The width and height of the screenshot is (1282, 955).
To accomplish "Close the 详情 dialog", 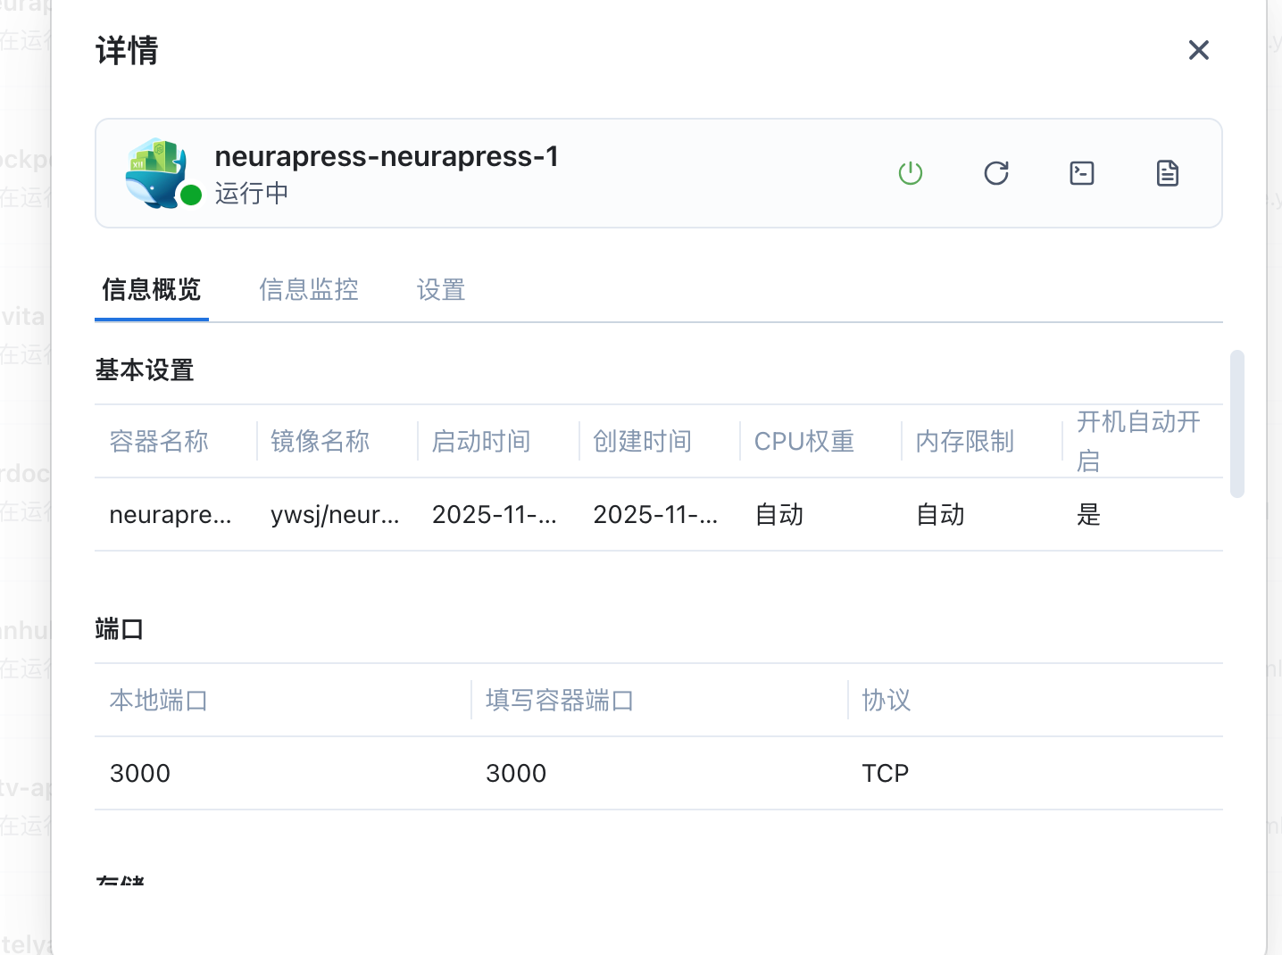I will [x=1198, y=50].
